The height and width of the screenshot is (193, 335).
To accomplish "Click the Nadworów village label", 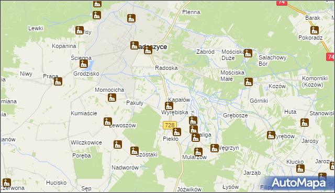I will point(125,167).
